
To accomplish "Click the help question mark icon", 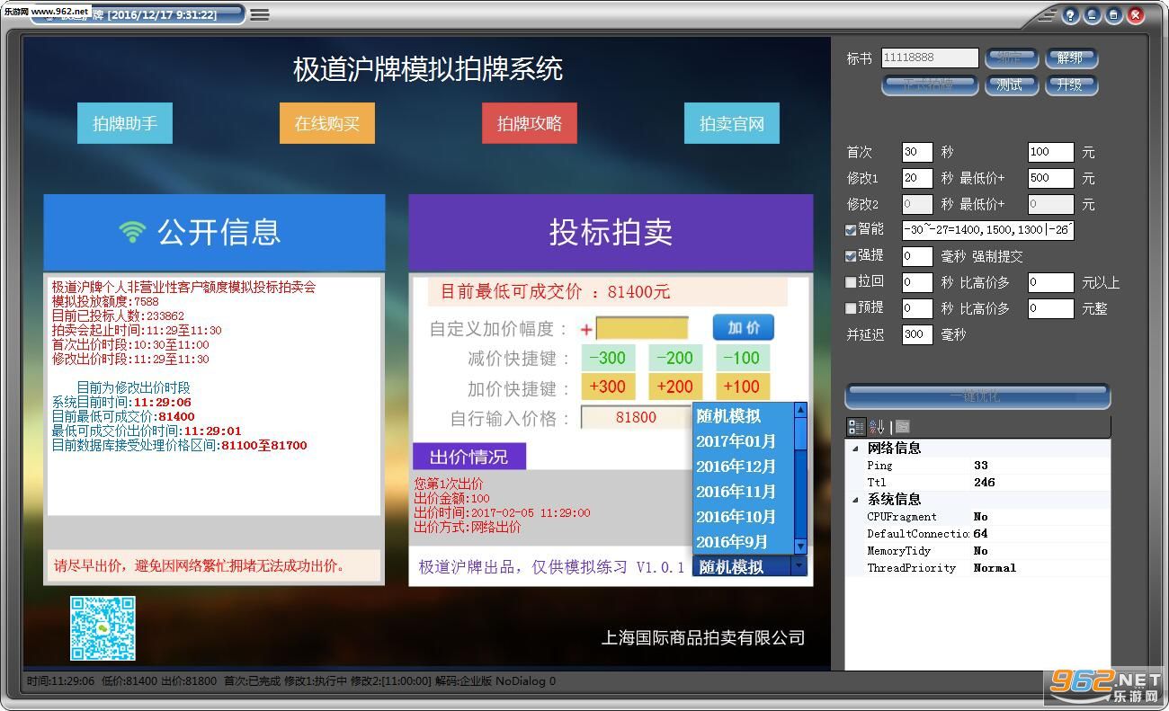I will (x=1070, y=15).
